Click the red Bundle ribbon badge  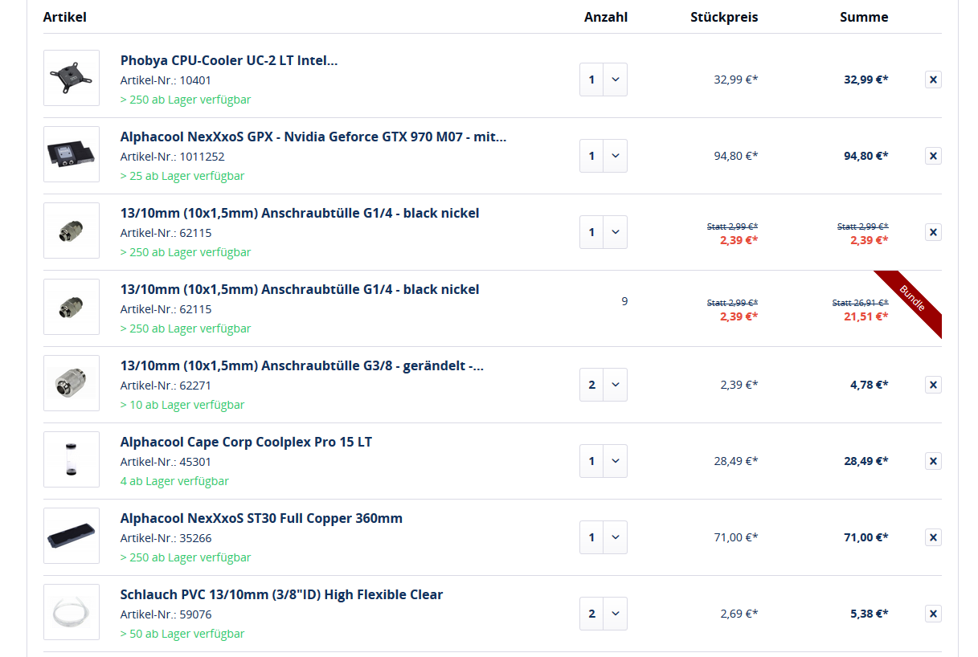(914, 300)
